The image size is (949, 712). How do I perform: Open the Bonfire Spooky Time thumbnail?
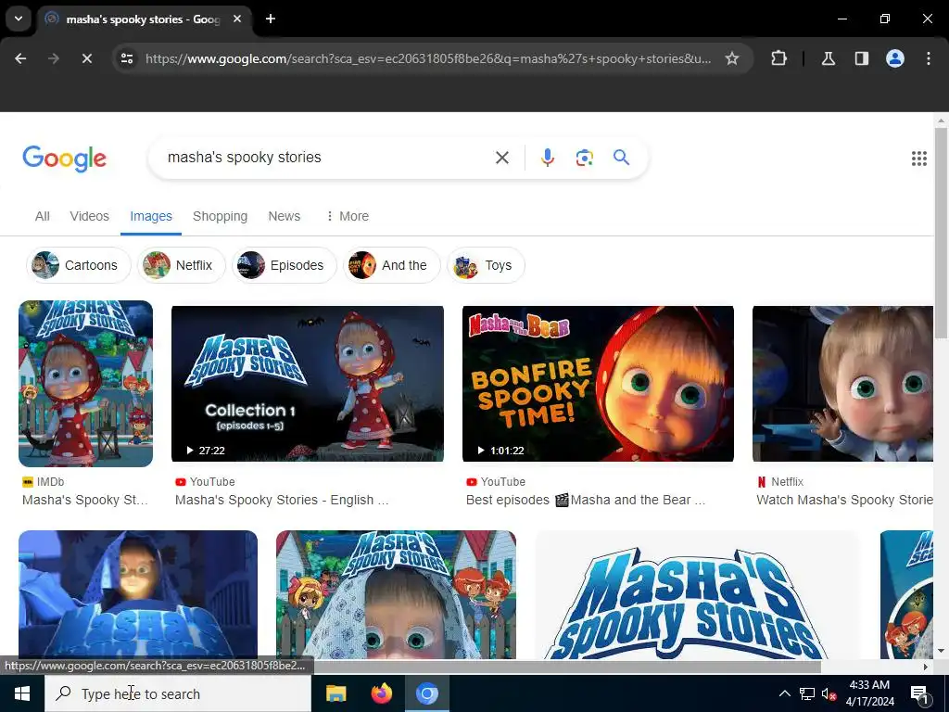(598, 383)
